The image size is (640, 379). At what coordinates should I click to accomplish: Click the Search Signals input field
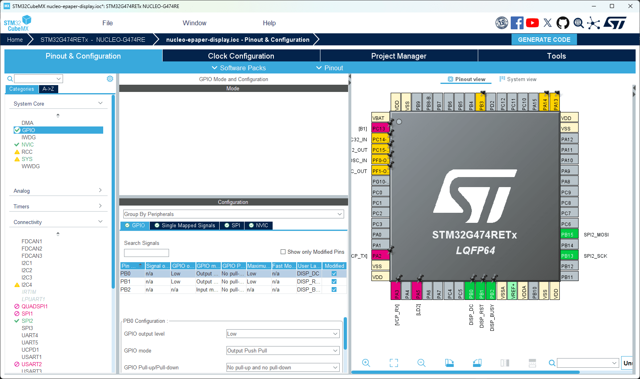pos(146,253)
